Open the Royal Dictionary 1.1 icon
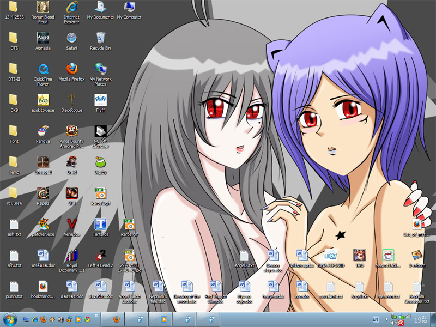The height and width of the screenshot is (327, 436). click(71, 261)
